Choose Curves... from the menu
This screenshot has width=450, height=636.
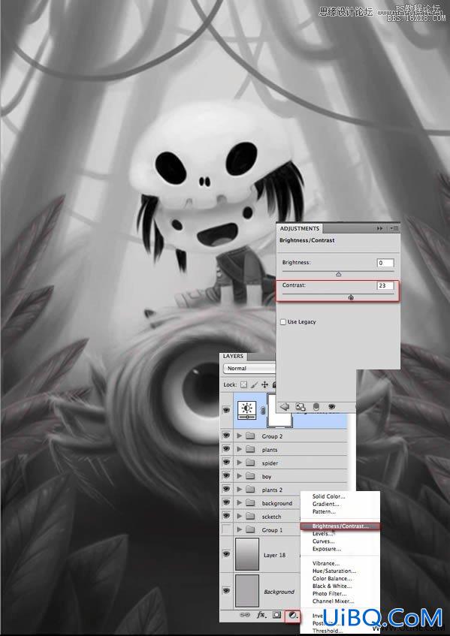point(323,541)
